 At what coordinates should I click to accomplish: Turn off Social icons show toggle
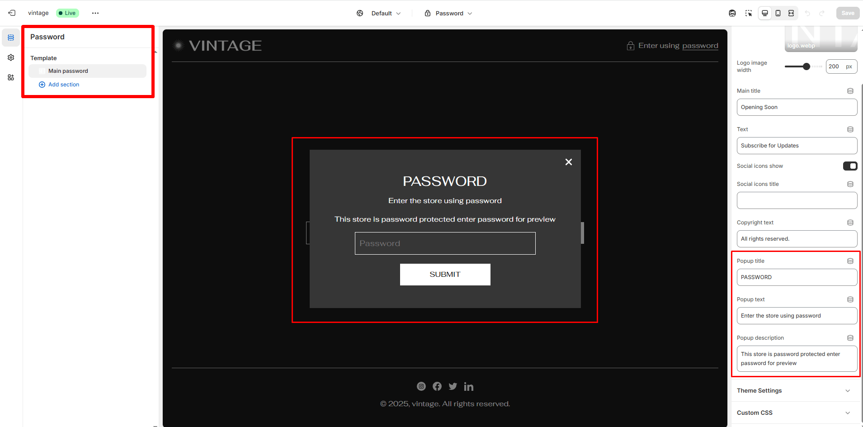850,166
